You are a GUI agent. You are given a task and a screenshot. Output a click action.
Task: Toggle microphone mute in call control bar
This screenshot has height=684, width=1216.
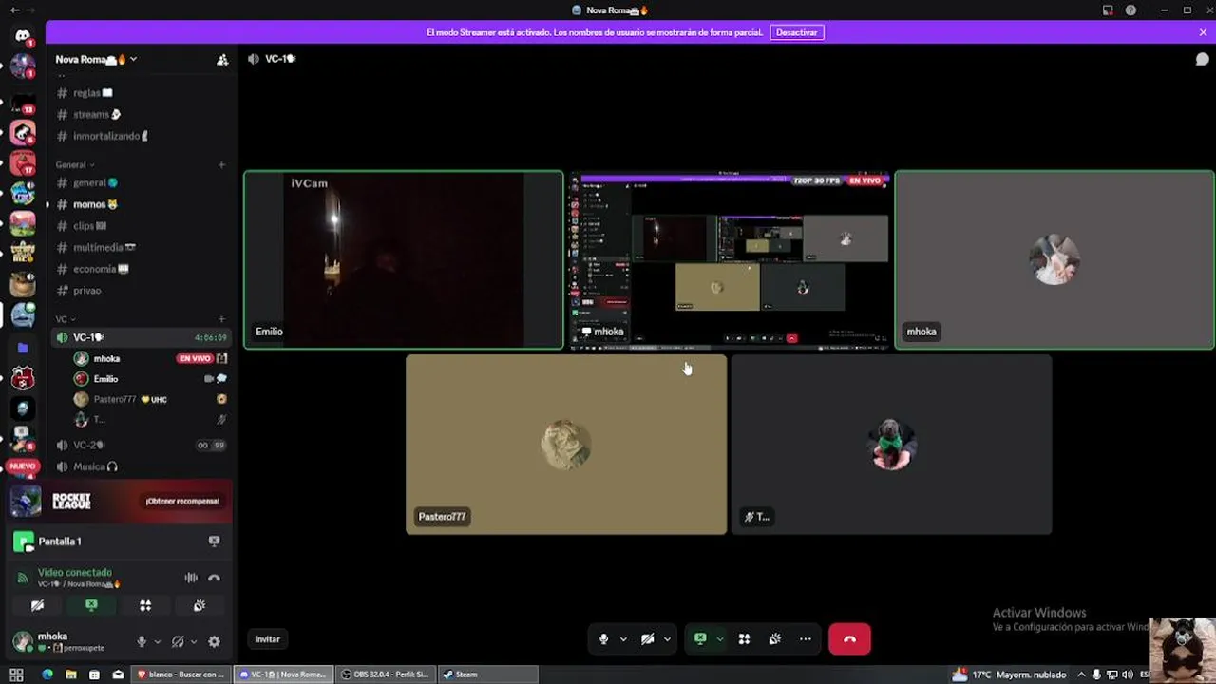603,639
